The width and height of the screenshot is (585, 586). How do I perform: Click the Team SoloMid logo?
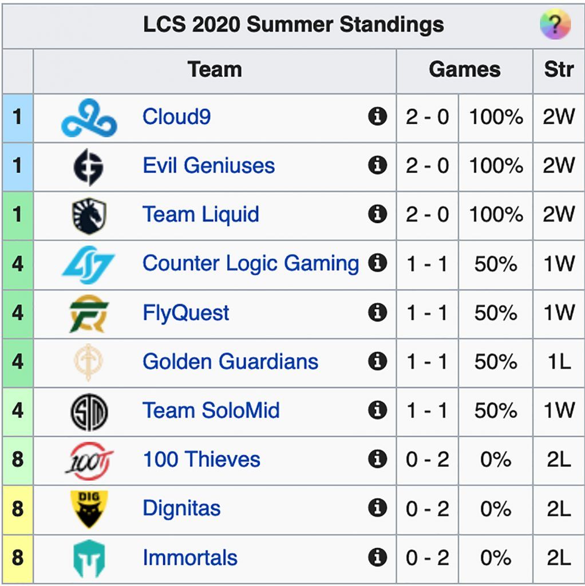point(89,411)
